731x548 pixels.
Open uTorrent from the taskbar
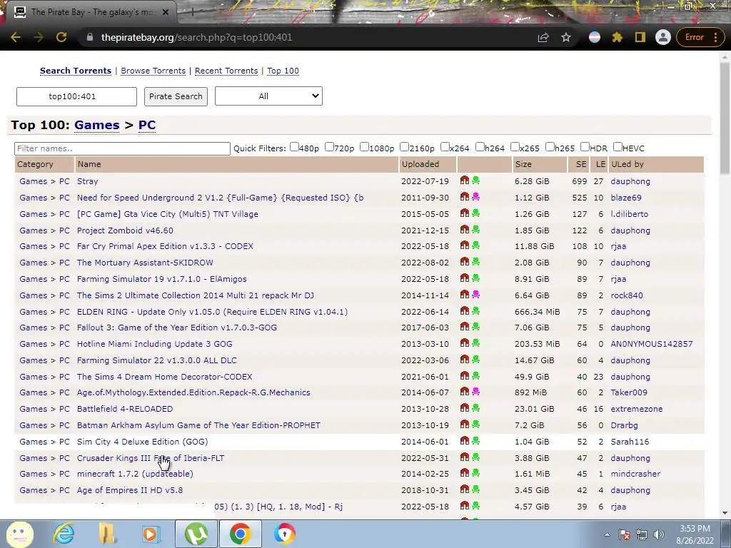click(x=196, y=534)
